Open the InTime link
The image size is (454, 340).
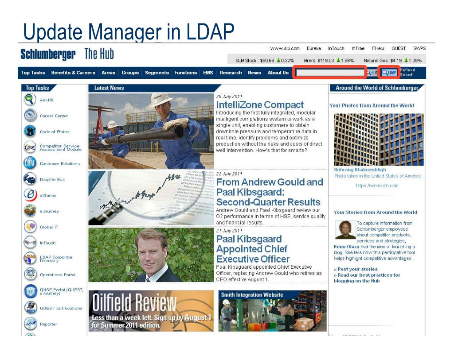[x=358, y=48]
